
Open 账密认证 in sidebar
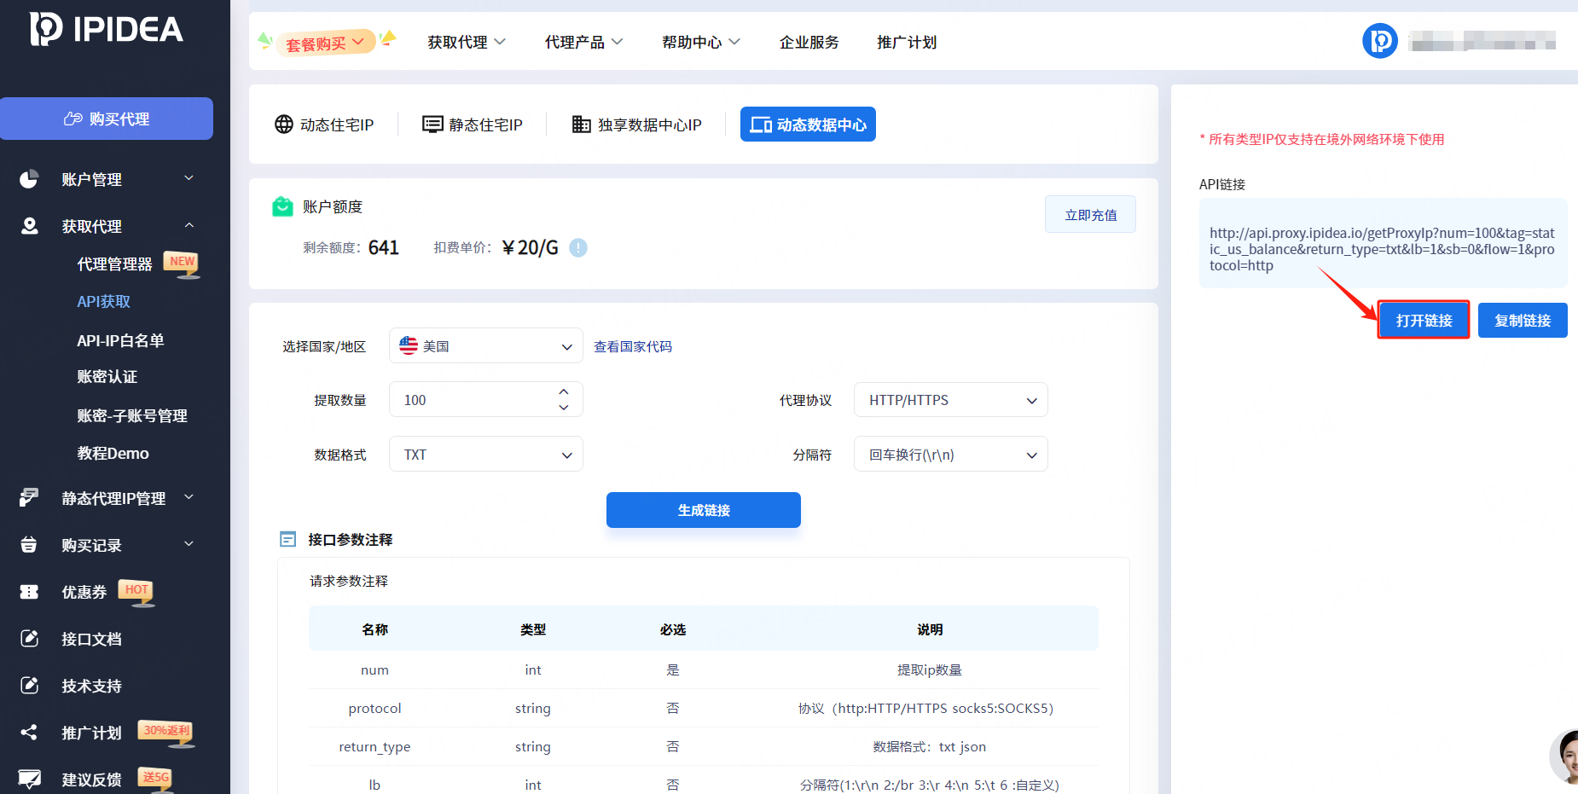[107, 376]
